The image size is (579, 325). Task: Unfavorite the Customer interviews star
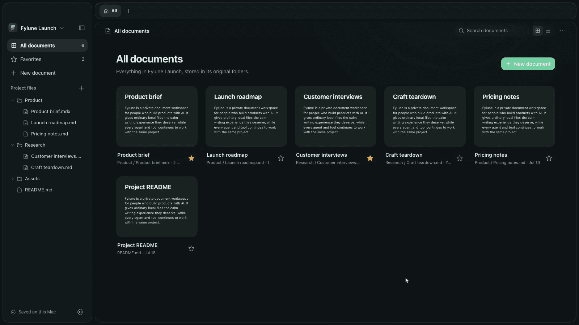[x=370, y=158]
